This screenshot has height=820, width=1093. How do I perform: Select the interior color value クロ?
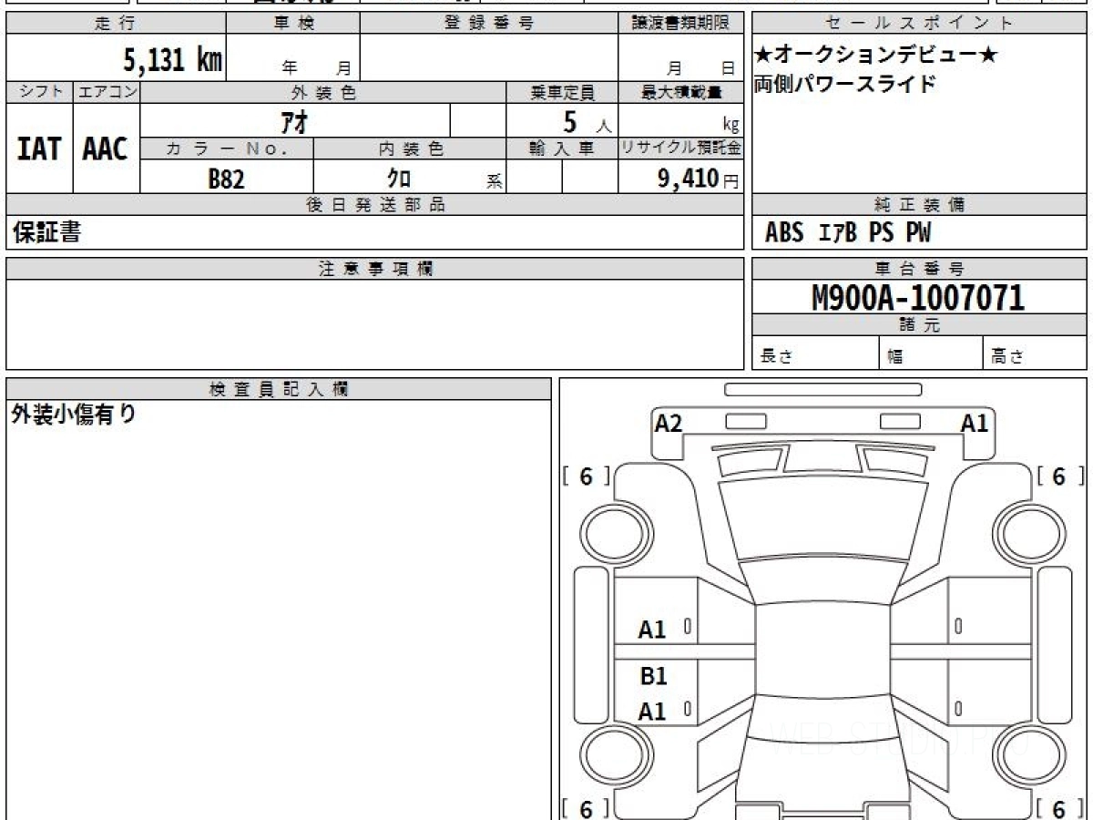click(x=398, y=179)
